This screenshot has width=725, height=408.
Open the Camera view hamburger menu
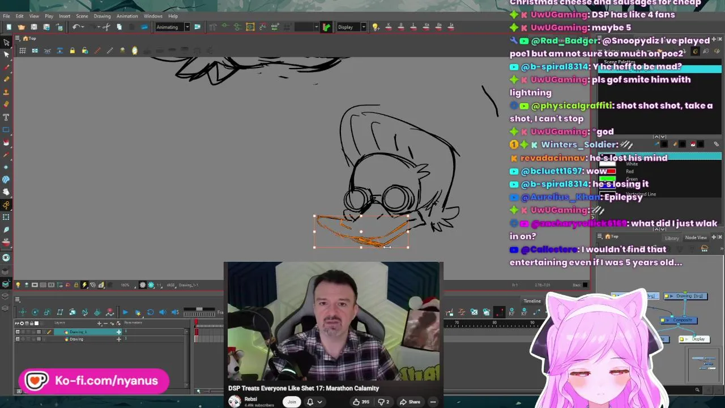click(17, 38)
